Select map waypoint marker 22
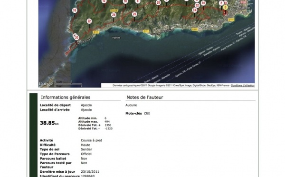285x177 pixels. point(89,21)
